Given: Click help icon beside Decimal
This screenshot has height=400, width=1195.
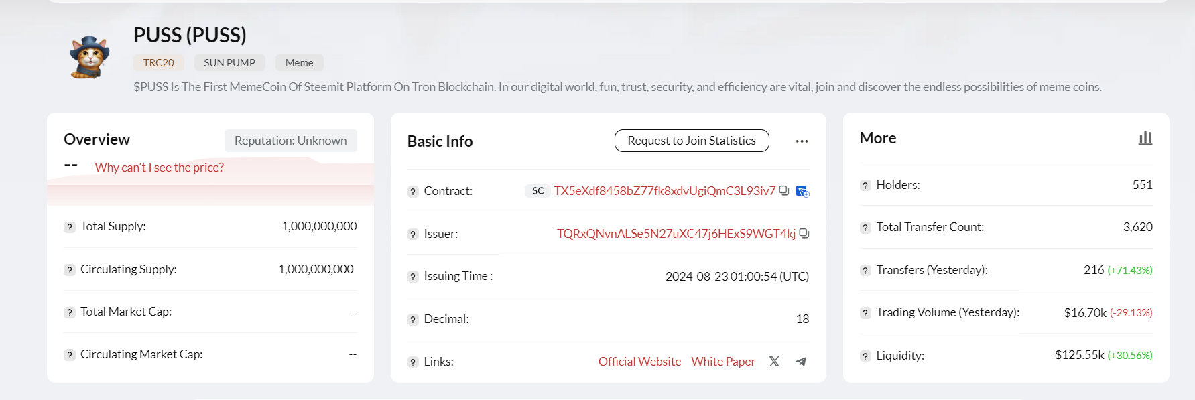Looking at the screenshot, I should pyautogui.click(x=413, y=320).
